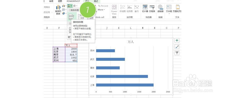Insert a Power View report

tap(114, 10)
